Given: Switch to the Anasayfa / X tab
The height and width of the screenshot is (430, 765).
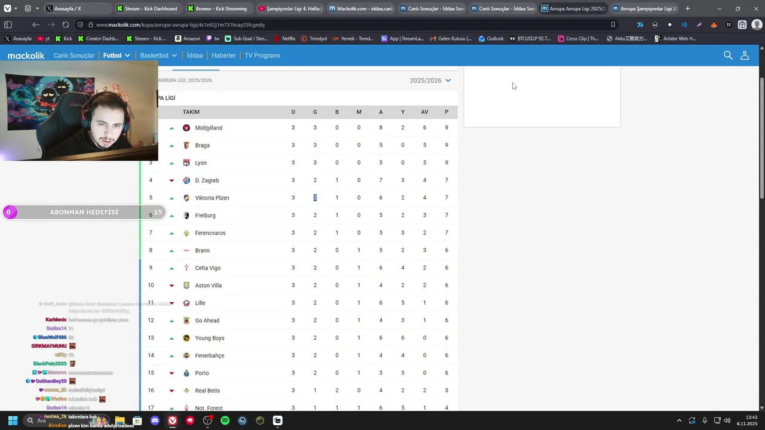Looking at the screenshot, I should [x=77, y=8].
